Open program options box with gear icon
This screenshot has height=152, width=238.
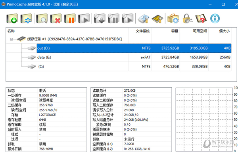click(173, 19)
